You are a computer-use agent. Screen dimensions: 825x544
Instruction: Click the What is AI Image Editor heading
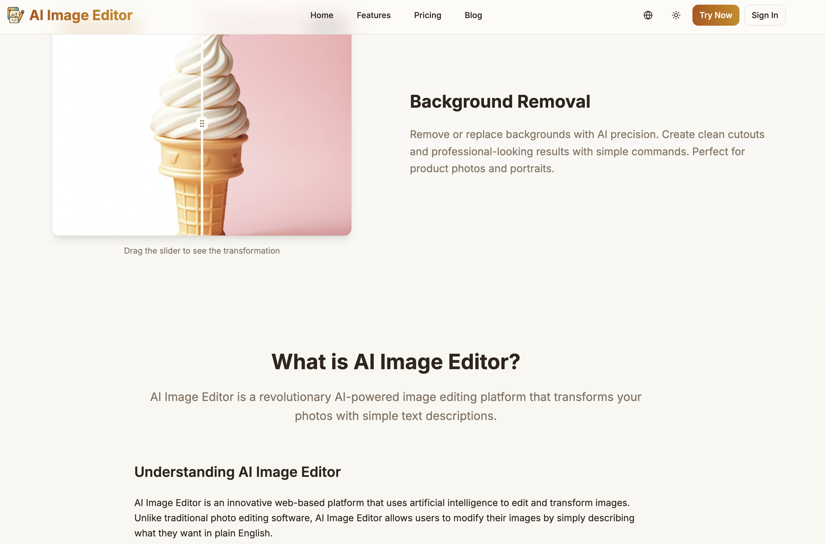395,362
